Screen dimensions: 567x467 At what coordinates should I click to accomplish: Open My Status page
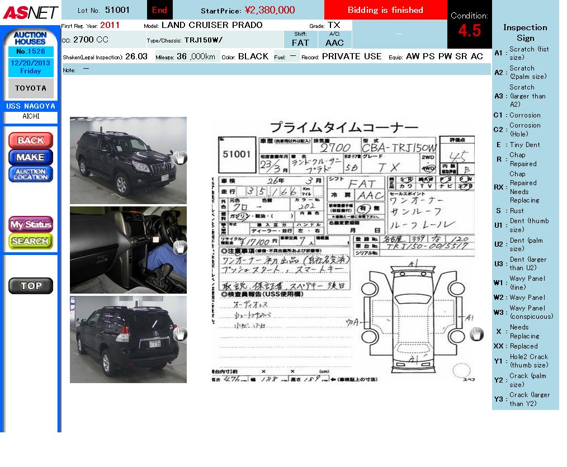point(30,224)
